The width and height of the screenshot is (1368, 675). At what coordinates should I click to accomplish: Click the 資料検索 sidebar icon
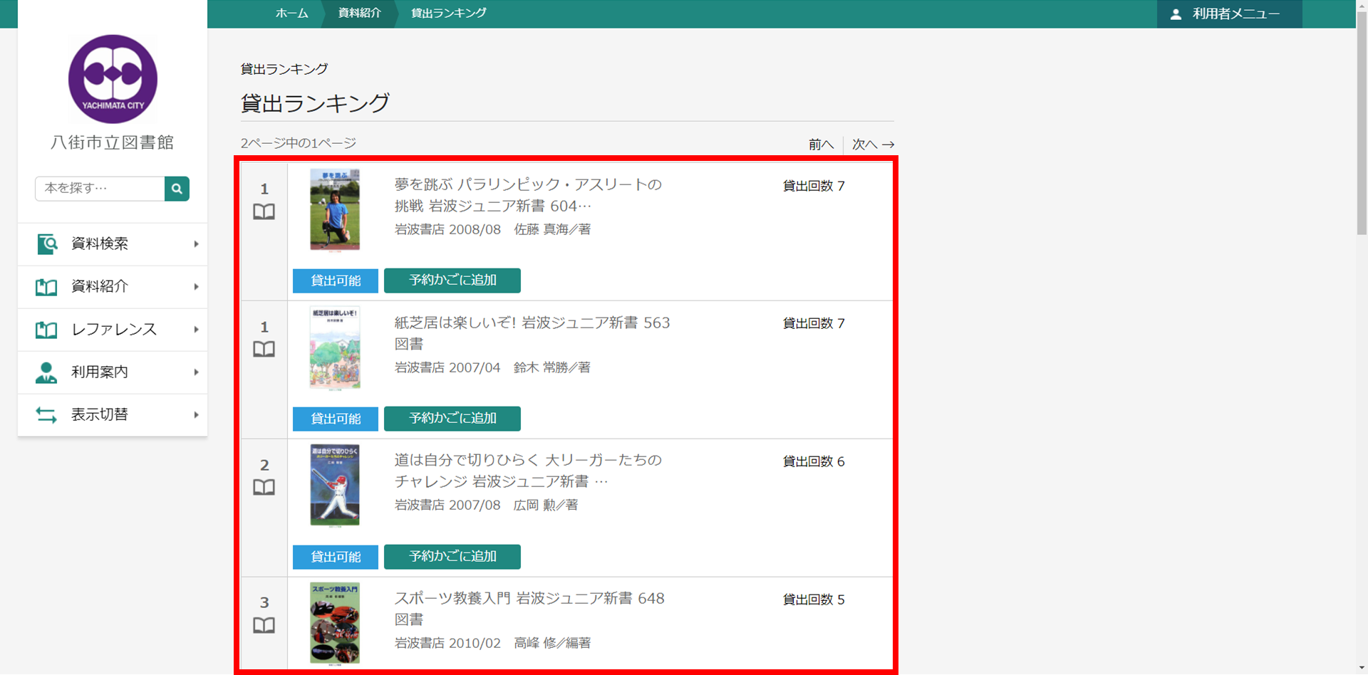pos(47,244)
